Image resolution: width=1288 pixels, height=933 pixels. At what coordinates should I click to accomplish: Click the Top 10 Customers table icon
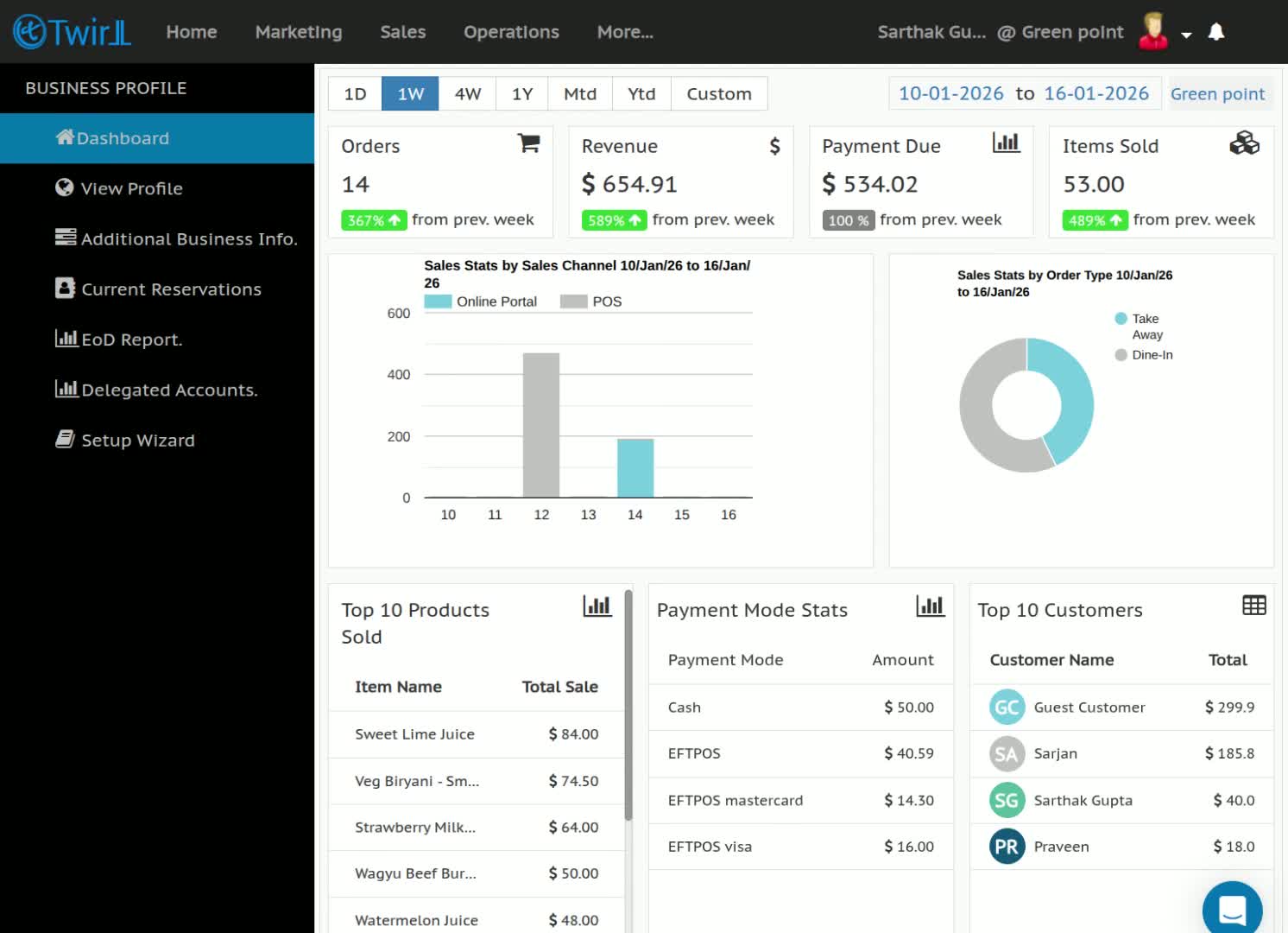[1254, 606]
